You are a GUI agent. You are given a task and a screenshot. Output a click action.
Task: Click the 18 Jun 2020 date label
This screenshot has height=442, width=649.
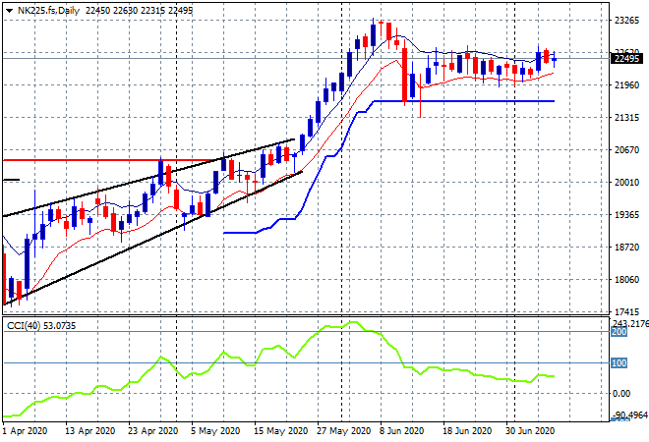(465, 430)
